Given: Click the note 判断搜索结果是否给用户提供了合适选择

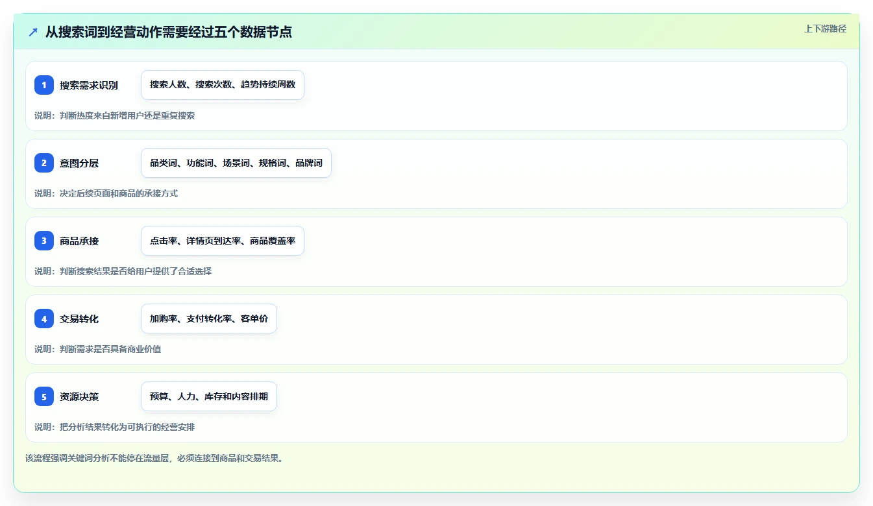Looking at the screenshot, I should (136, 271).
